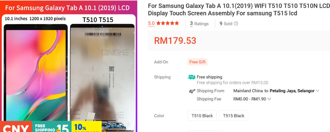
Task: Click the CNY promotion badge on image
Action: tap(15, 127)
